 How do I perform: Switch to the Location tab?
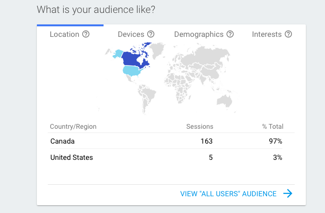click(x=65, y=34)
